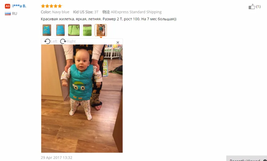Mark review helpful with thumbs-up icon
The height and width of the screenshot is (161, 267).
pos(252,7)
